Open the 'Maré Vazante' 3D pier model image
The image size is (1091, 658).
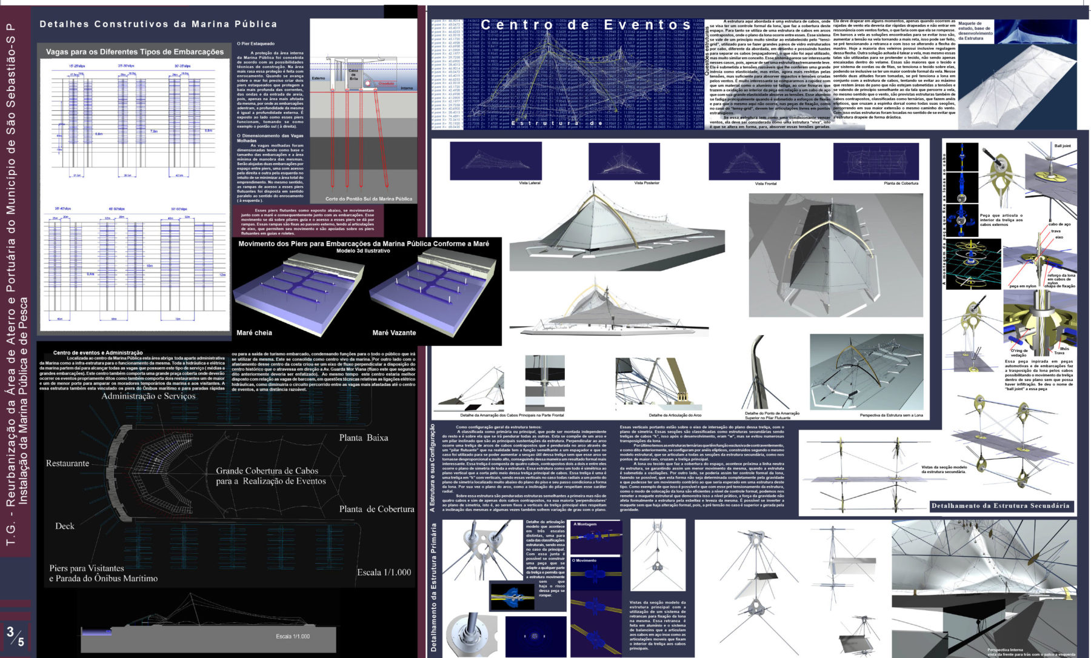coord(433,295)
